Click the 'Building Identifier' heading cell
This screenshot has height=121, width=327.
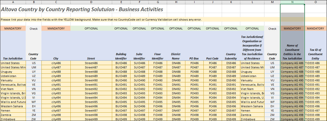point(121,46)
